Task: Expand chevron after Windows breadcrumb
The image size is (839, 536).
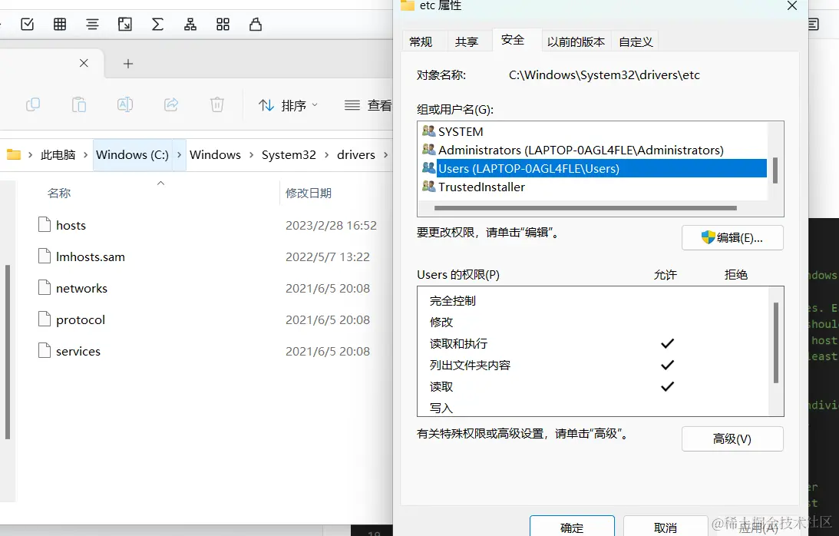Action: (252, 155)
